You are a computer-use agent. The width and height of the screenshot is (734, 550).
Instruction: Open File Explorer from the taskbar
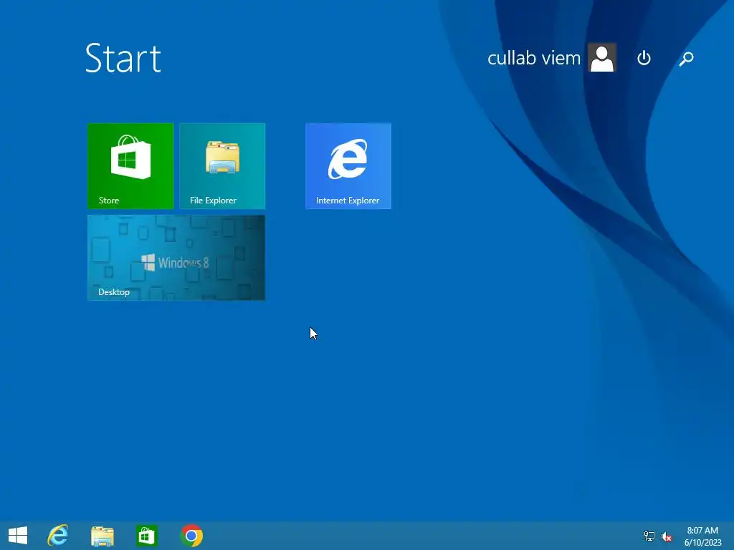click(x=103, y=536)
